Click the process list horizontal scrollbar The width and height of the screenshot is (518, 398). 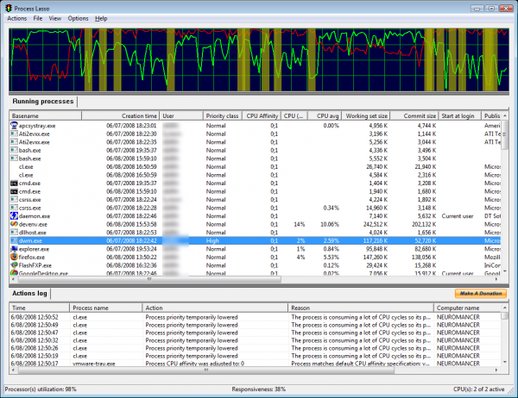[250, 279]
